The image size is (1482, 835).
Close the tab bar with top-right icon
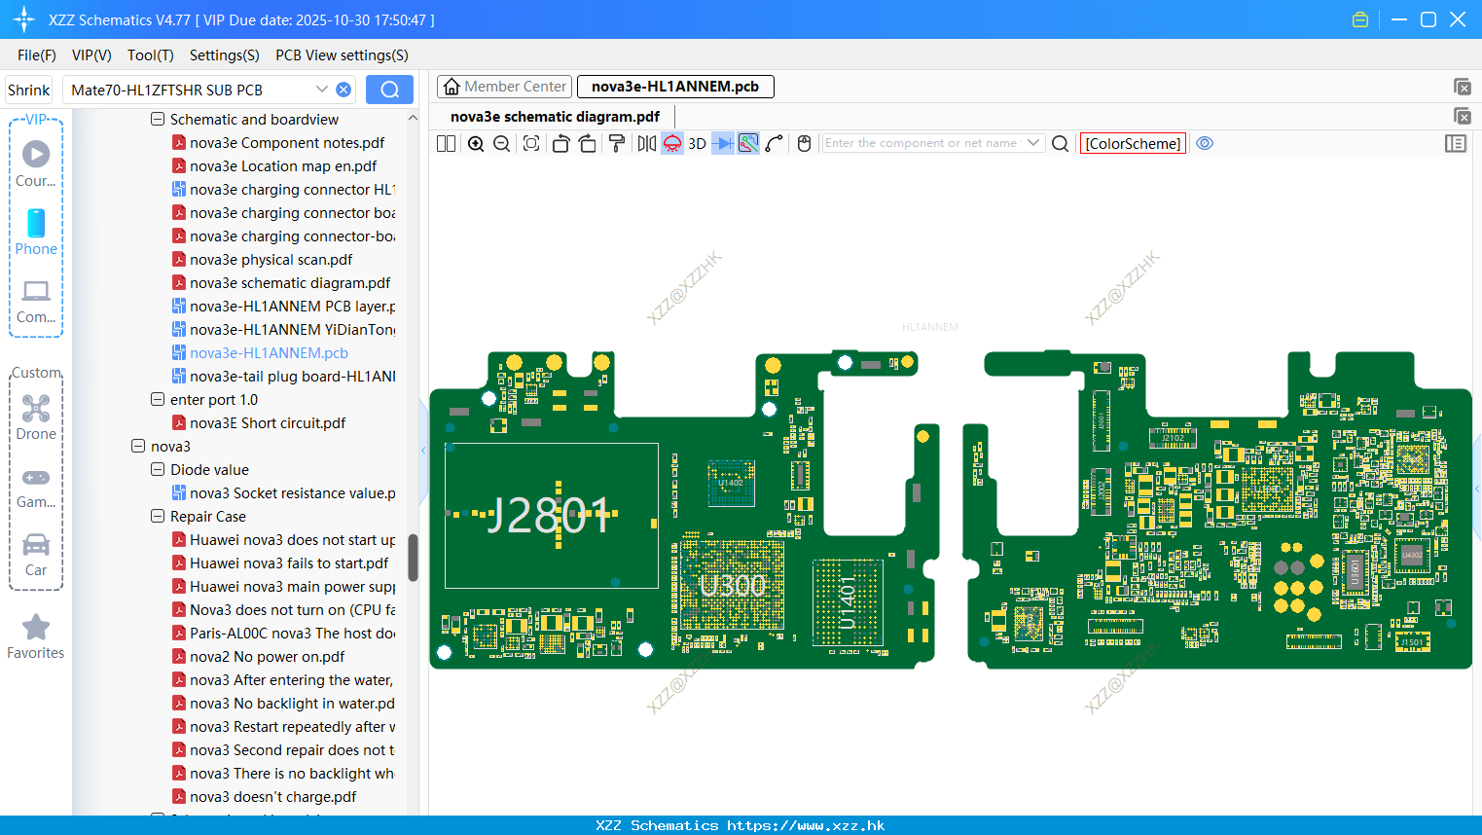[1462, 87]
